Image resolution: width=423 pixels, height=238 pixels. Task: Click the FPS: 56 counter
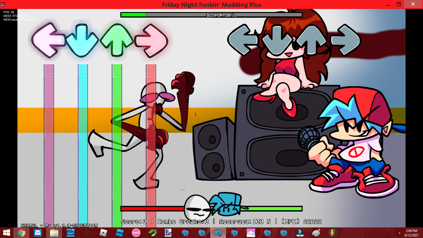[9, 12]
